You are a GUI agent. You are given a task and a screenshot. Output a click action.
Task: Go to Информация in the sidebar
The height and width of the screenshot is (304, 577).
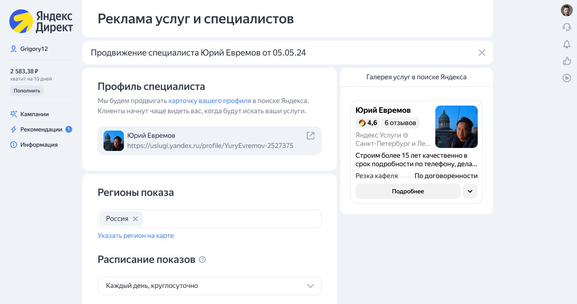pos(39,145)
